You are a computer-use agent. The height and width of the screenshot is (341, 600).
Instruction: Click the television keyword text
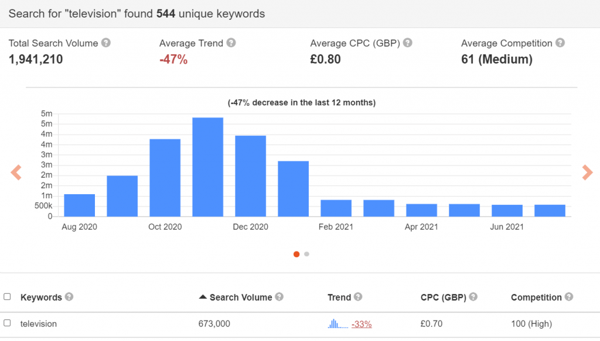coord(39,323)
